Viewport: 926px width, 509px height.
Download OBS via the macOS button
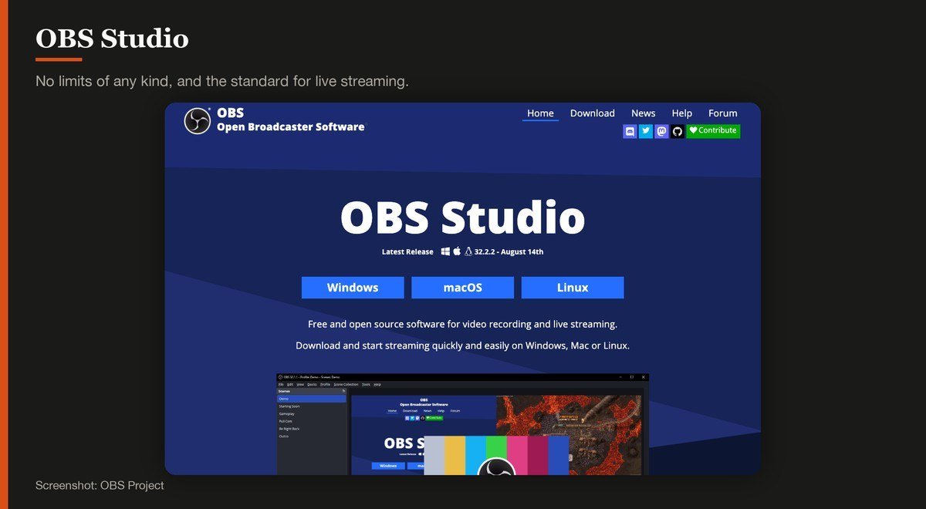(x=462, y=288)
